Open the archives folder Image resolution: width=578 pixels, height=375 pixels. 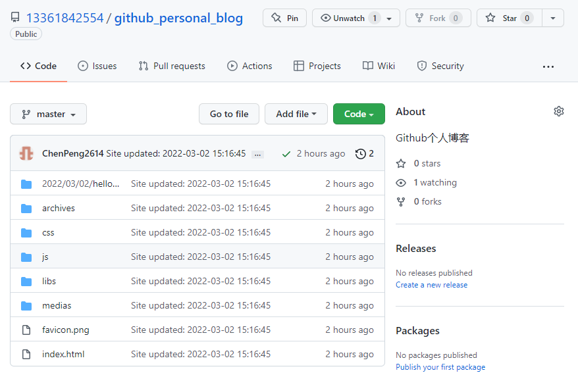58,208
